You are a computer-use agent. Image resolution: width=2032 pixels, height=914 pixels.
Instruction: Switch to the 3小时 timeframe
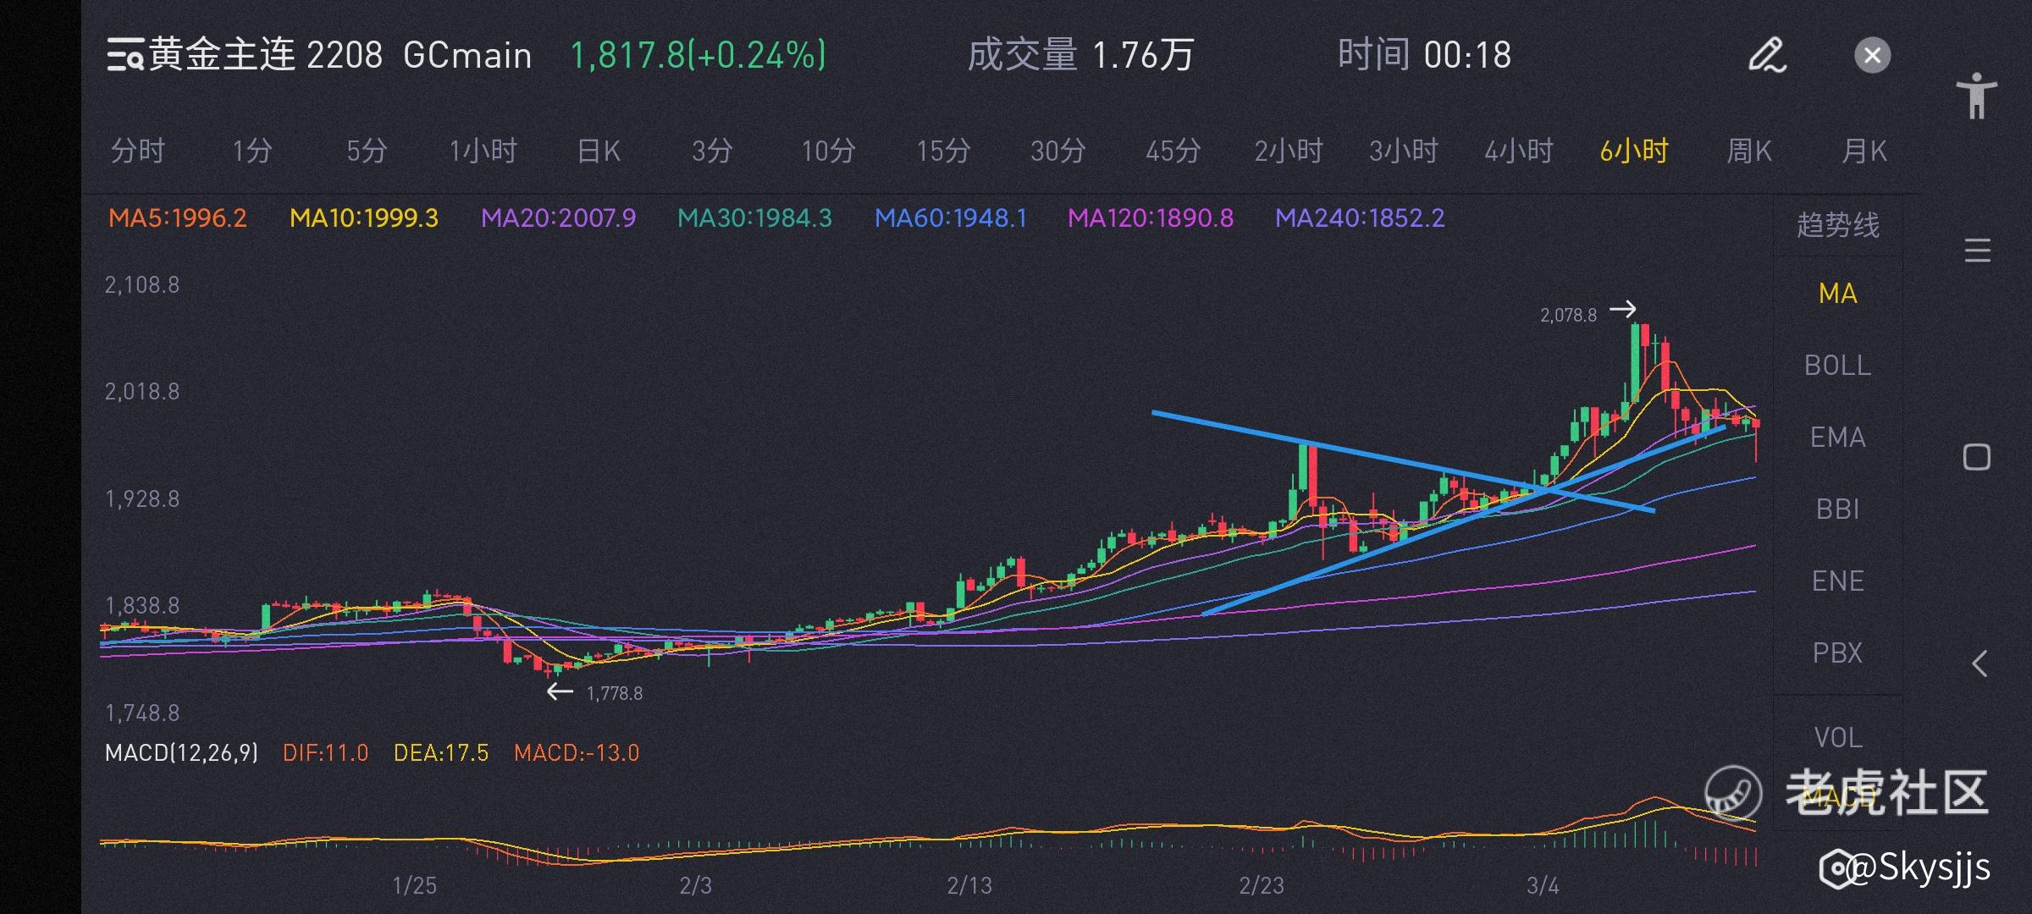[x=1404, y=151]
